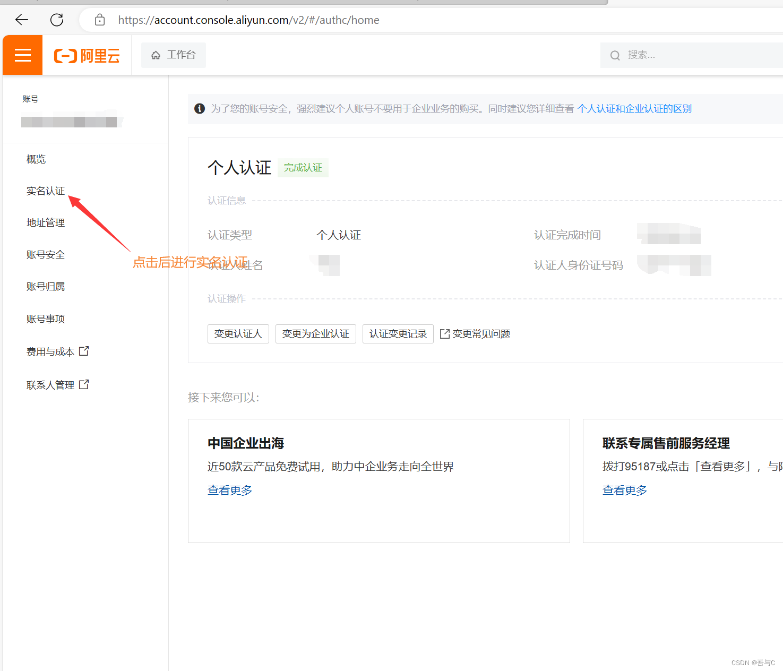Go back with the browser arrow
Screen dimensions: 783x671
tap(22, 20)
